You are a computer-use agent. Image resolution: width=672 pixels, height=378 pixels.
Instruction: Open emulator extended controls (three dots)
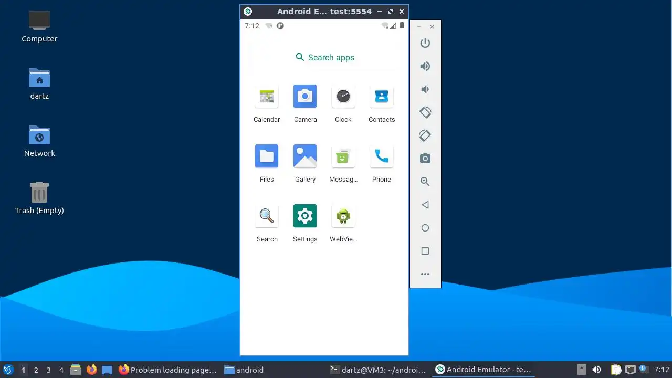click(425, 274)
